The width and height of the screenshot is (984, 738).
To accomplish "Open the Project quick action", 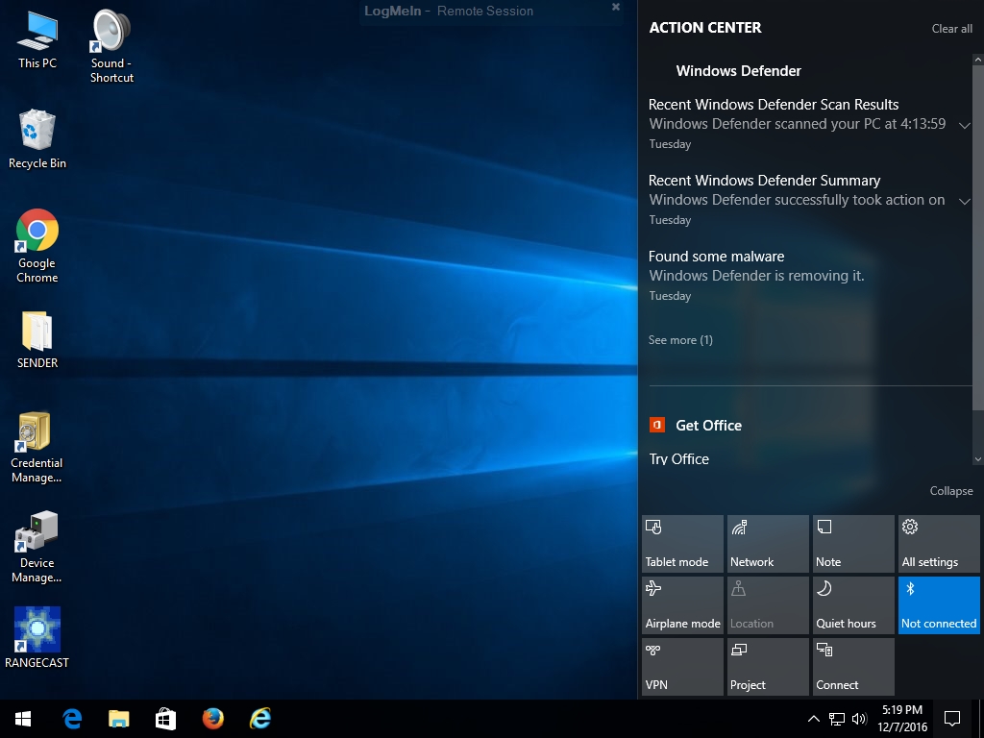I will pos(768,667).
